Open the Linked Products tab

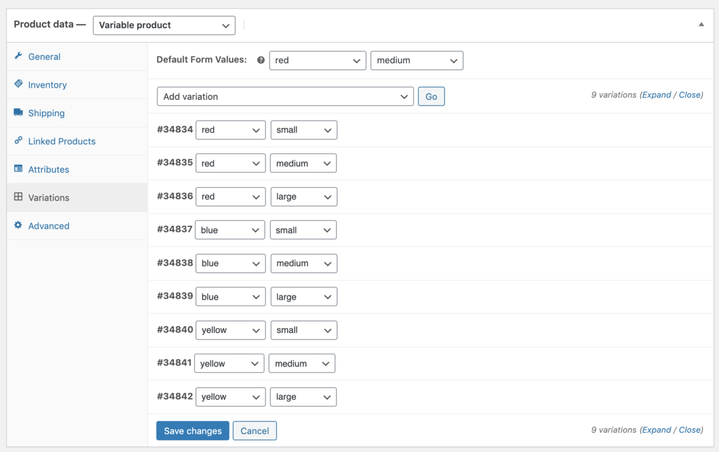click(x=62, y=141)
